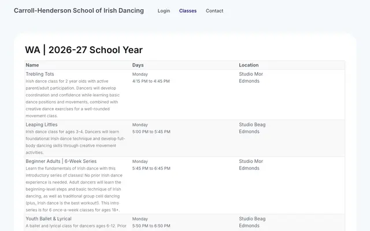The image size is (370, 231).
Task: Click the Trebling Tots class description
Action: click(x=73, y=99)
